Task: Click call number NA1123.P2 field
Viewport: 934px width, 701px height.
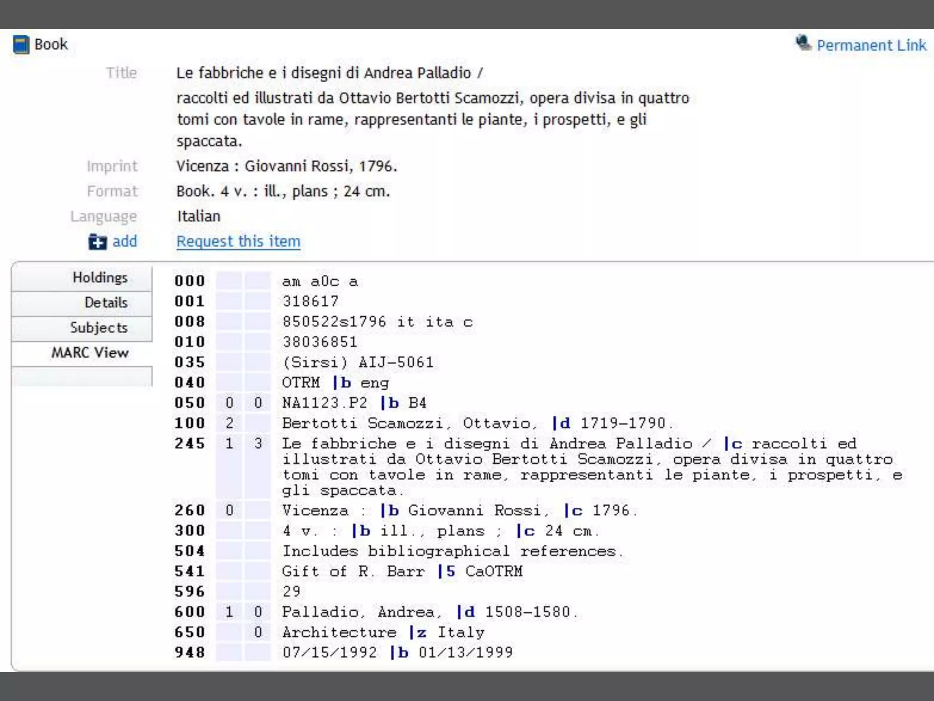Action: point(325,403)
